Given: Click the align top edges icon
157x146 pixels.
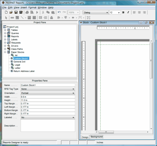Looking at the screenshot, I should (66, 18).
